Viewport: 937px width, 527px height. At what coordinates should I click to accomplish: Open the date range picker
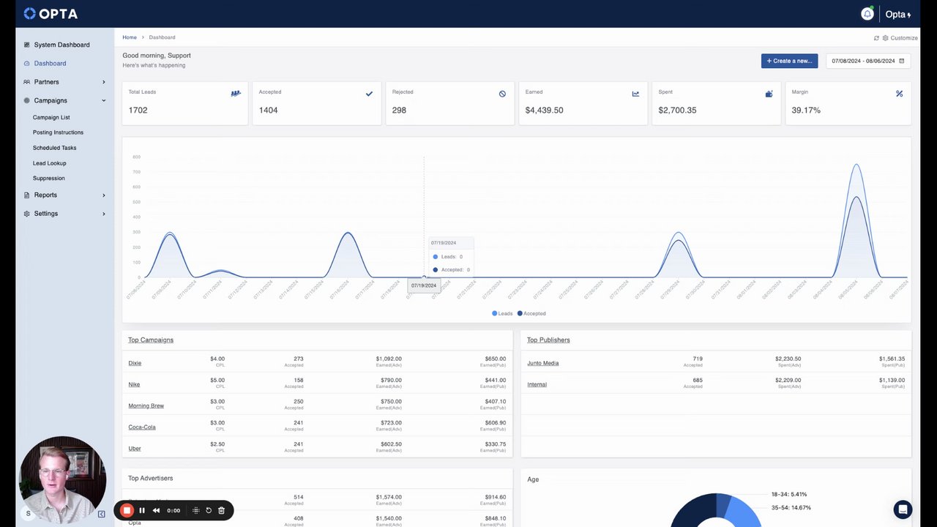pos(868,61)
